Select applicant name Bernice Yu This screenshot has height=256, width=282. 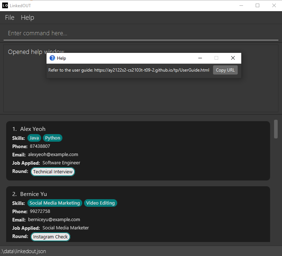point(34,194)
